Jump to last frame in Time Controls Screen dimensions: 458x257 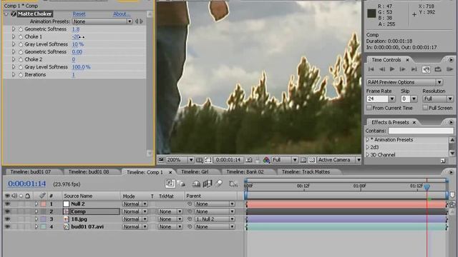tap(414, 69)
